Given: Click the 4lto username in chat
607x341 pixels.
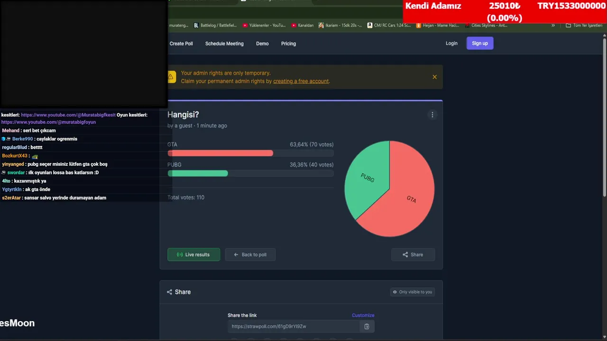Looking at the screenshot, I should pyautogui.click(x=6, y=181).
